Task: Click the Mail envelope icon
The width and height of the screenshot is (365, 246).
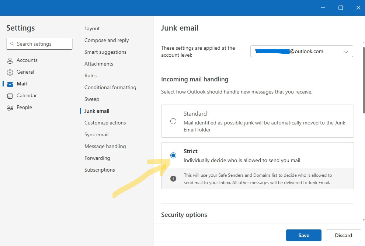Action: [x=10, y=84]
